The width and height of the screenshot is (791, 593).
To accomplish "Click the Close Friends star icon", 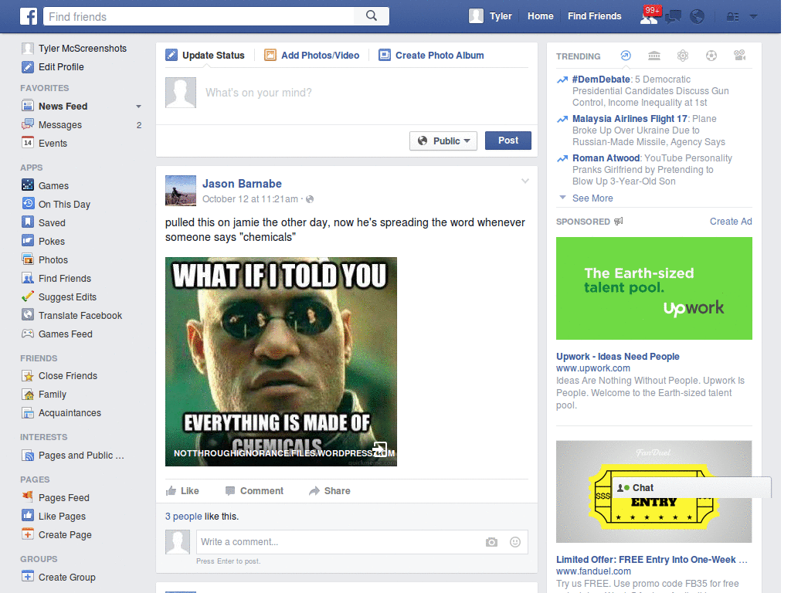I will click(x=28, y=376).
